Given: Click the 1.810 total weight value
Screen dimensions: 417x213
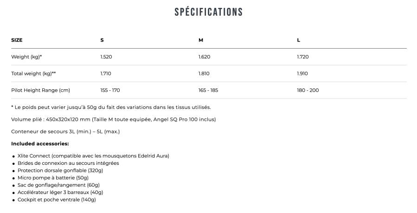Looking at the screenshot, I should (x=204, y=74).
